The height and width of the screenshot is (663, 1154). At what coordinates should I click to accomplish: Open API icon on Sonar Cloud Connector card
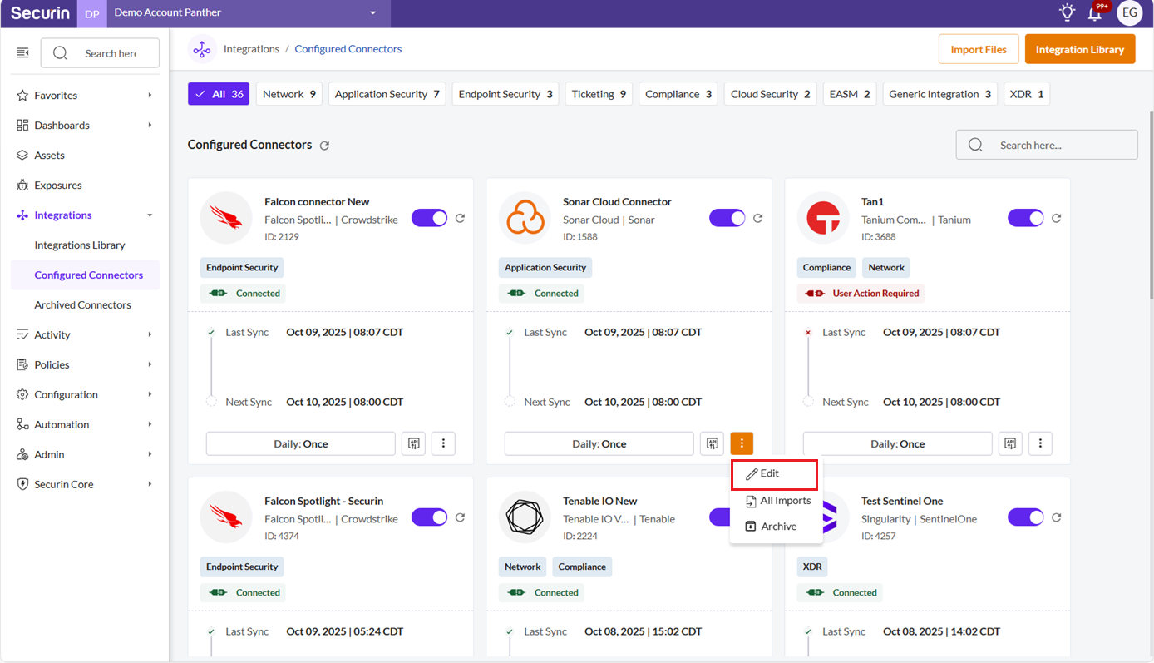tap(712, 443)
